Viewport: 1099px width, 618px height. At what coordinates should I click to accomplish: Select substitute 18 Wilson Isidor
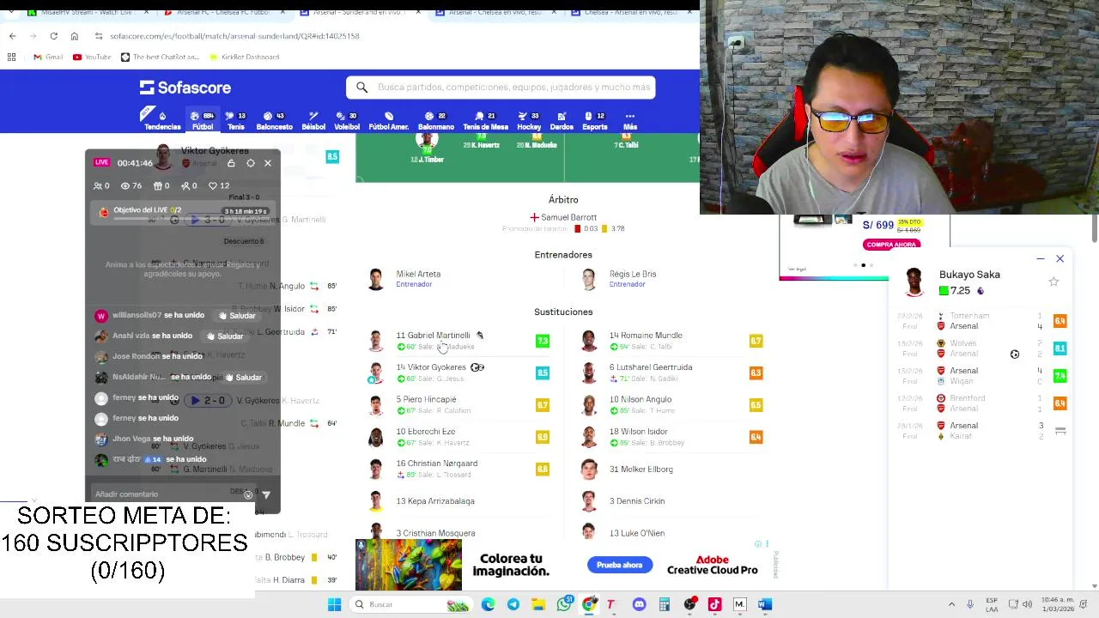(x=671, y=436)
